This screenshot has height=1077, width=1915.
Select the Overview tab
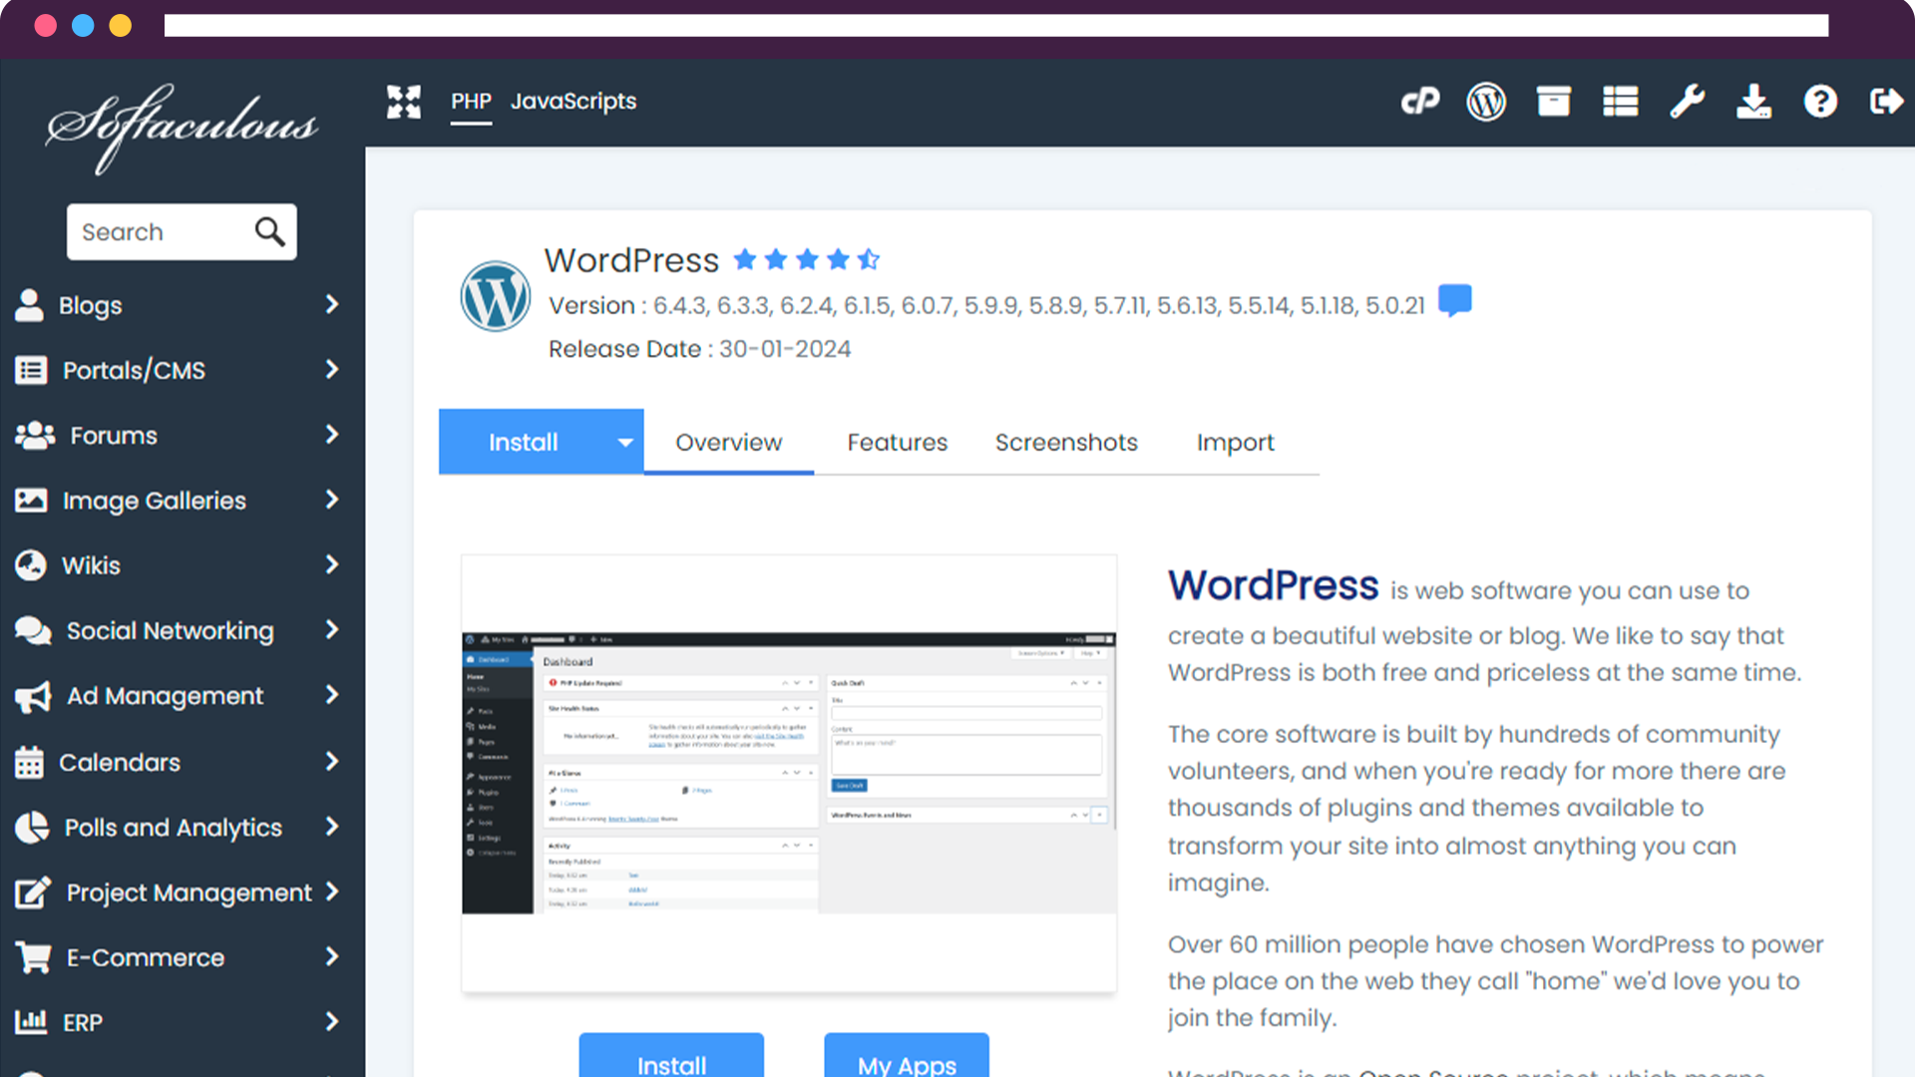coord(728,442)
